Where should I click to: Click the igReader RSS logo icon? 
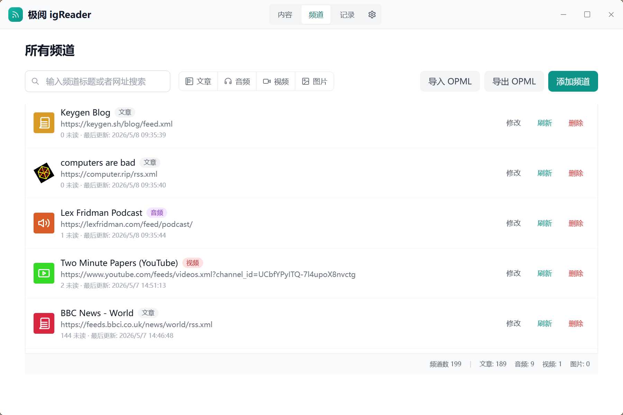click(16, 15)
